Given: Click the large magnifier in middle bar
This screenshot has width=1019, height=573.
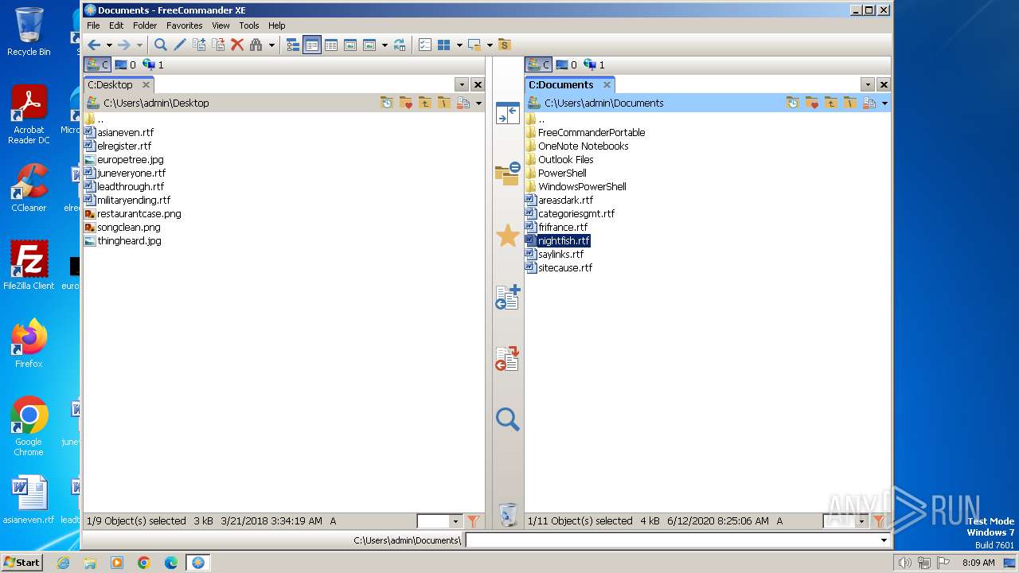Looking at the screenshot, I should [x=507, y=419].
